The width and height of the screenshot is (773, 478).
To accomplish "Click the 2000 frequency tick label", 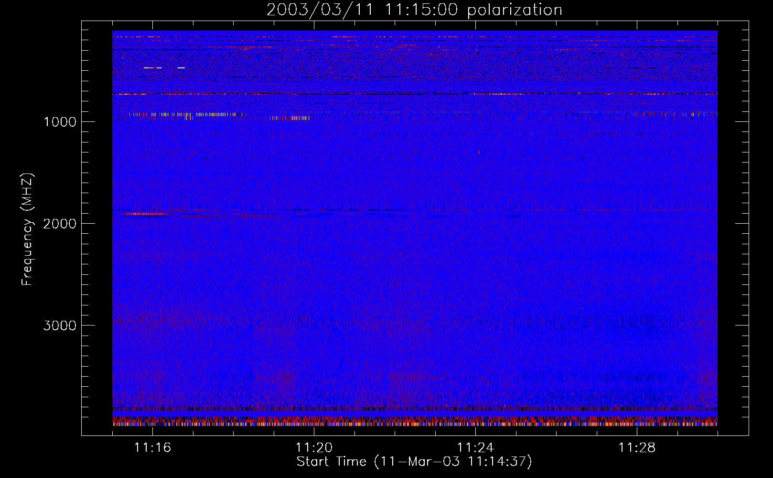I will [60, 224].
